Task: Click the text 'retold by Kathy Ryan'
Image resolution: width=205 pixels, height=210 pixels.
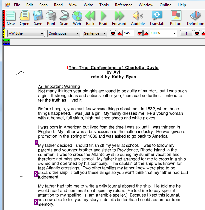Action: 113,77
